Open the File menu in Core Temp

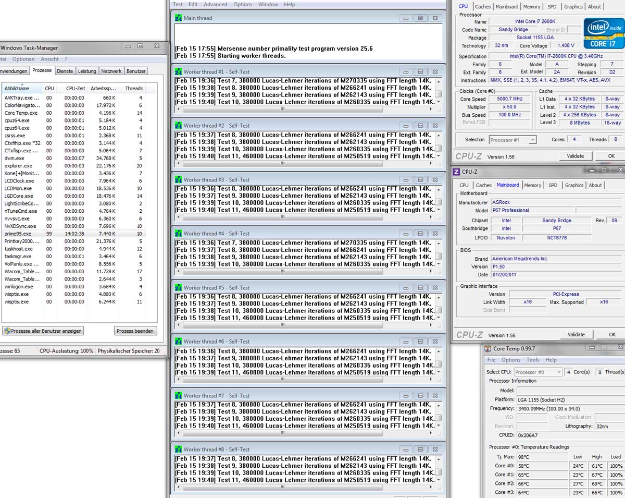[x=491, y=360]
